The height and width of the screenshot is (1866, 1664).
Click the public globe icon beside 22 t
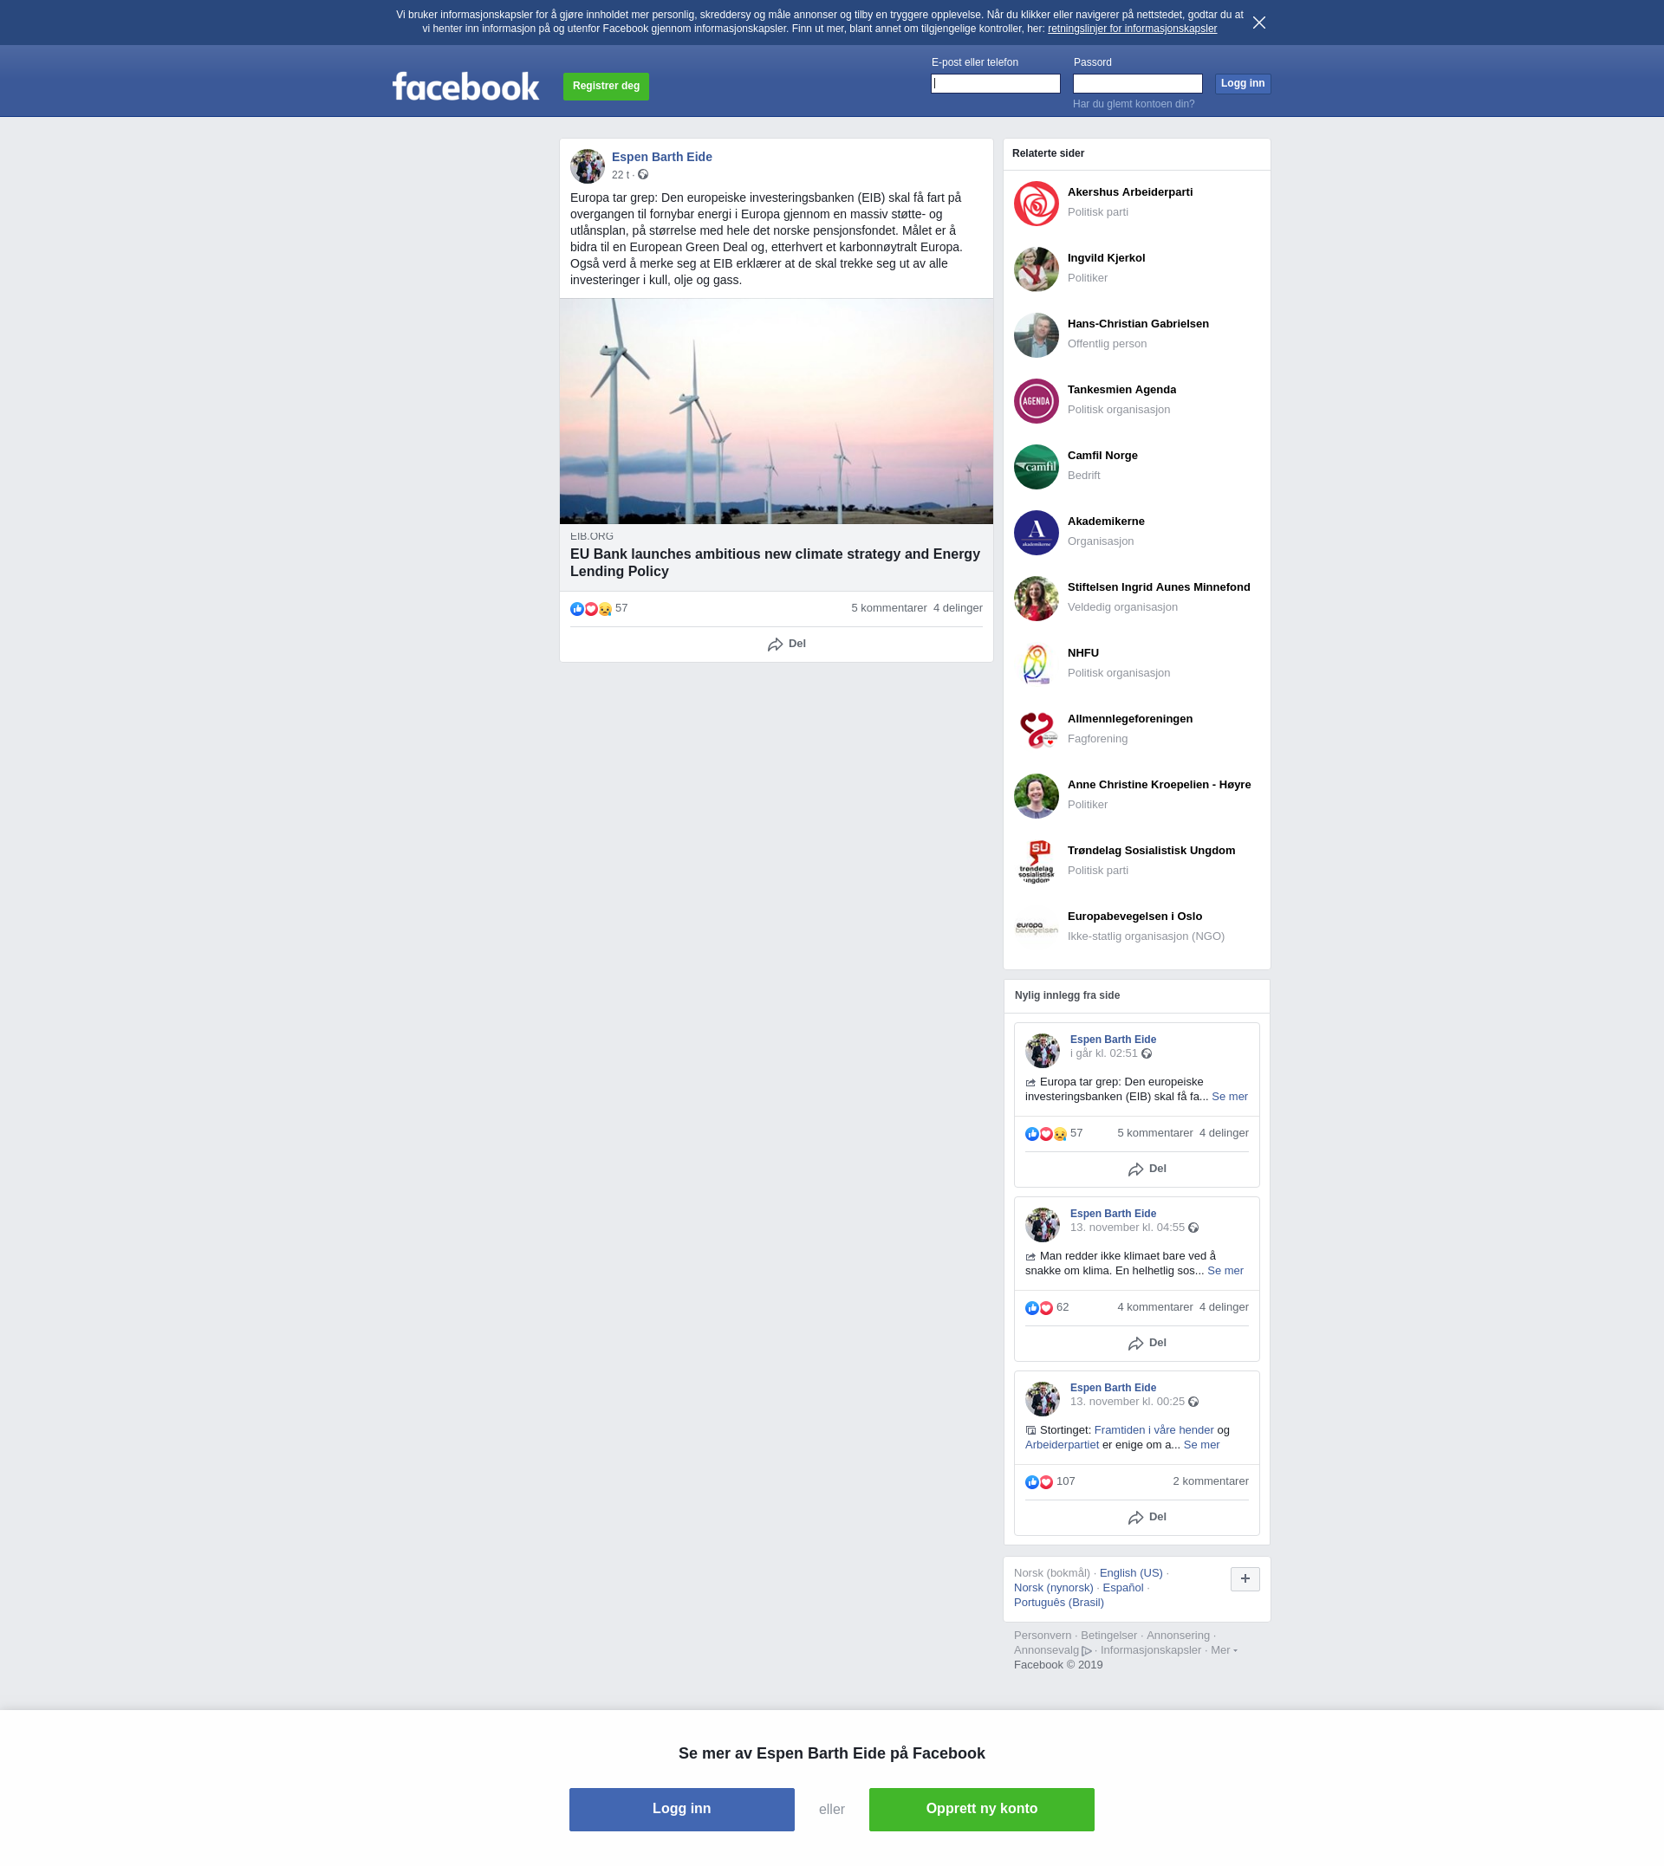(x=643, y=174)
